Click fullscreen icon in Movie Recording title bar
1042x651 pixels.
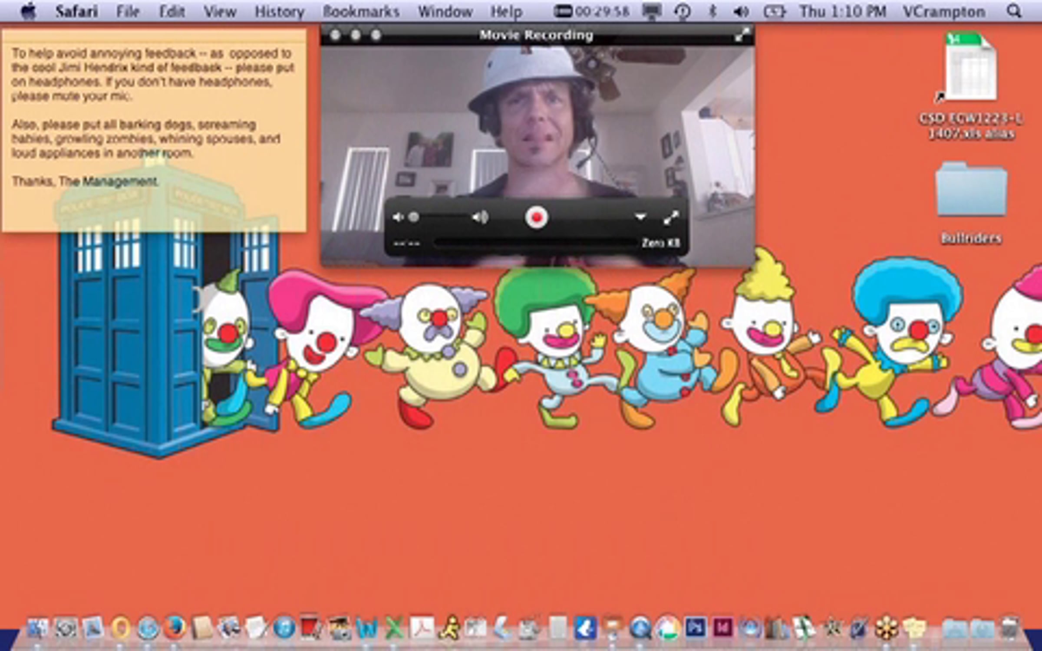[742, 36]
